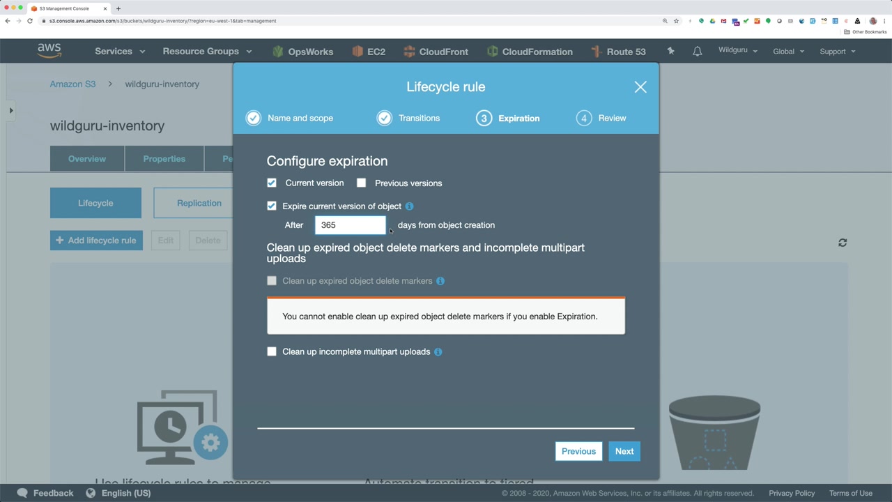
Task: Click the refresh icon in the Lifecycle page
Action: click(x=843, y=243)
